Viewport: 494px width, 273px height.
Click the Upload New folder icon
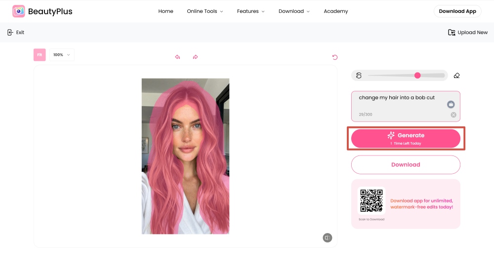pyautogui.click(x=452, y=33)
